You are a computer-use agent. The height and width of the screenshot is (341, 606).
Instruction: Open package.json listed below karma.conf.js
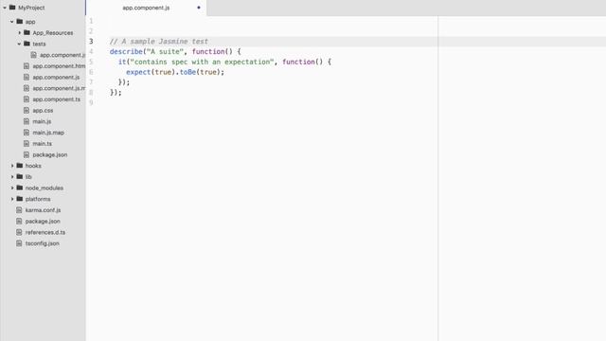pos(43,221)
